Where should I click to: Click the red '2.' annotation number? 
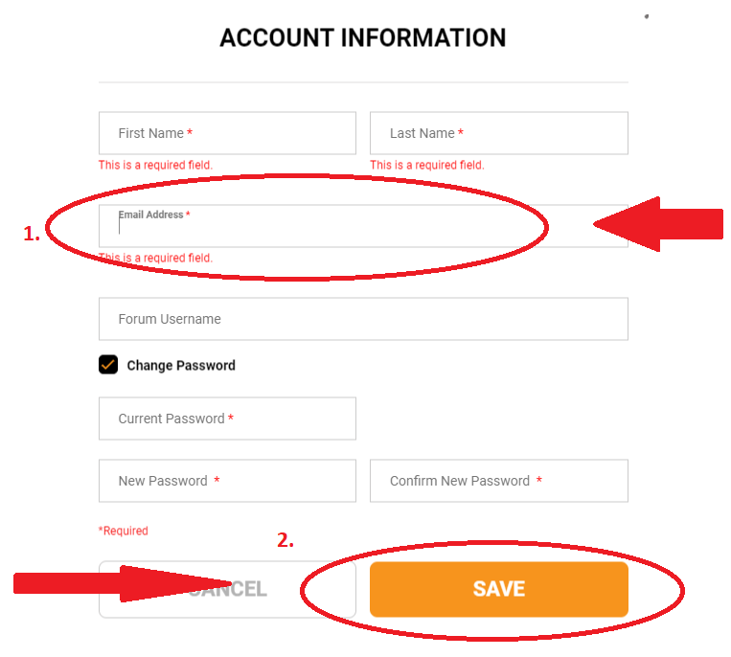click(285, 540)
